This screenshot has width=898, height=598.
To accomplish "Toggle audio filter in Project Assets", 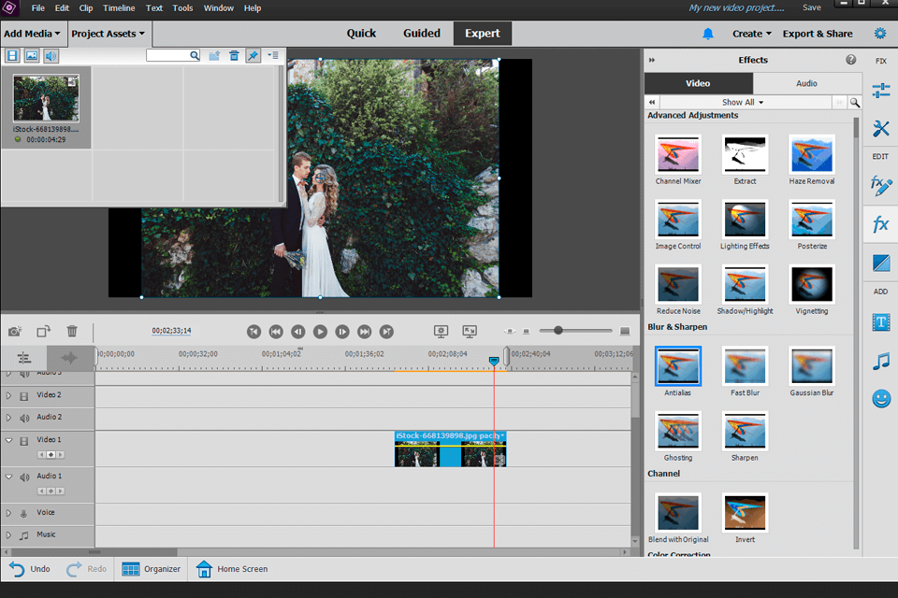I will pos(51,56).
